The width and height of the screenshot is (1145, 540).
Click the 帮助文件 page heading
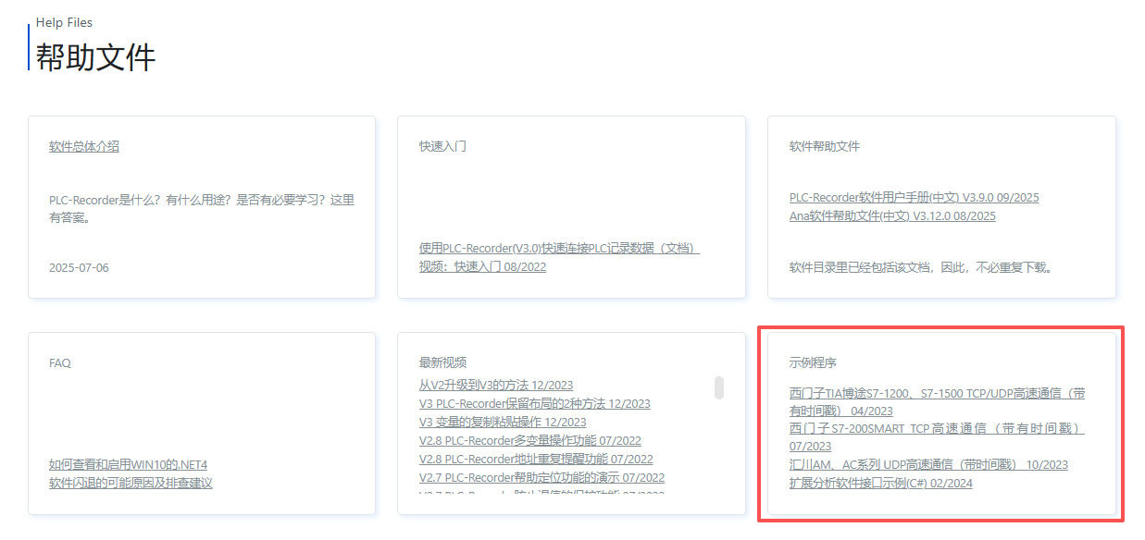(95, 57)
